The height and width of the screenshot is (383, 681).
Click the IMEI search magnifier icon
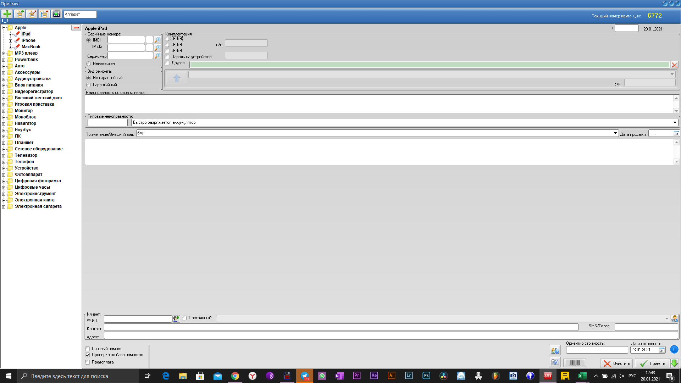tap(157, 40)
